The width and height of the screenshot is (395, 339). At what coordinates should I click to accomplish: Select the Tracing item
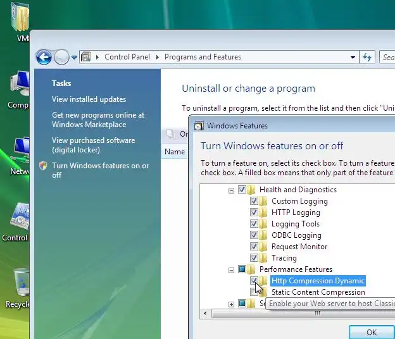284,258
